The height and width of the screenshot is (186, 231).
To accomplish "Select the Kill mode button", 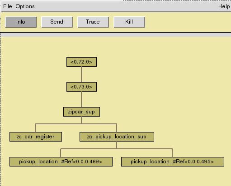I will (129, 22).
